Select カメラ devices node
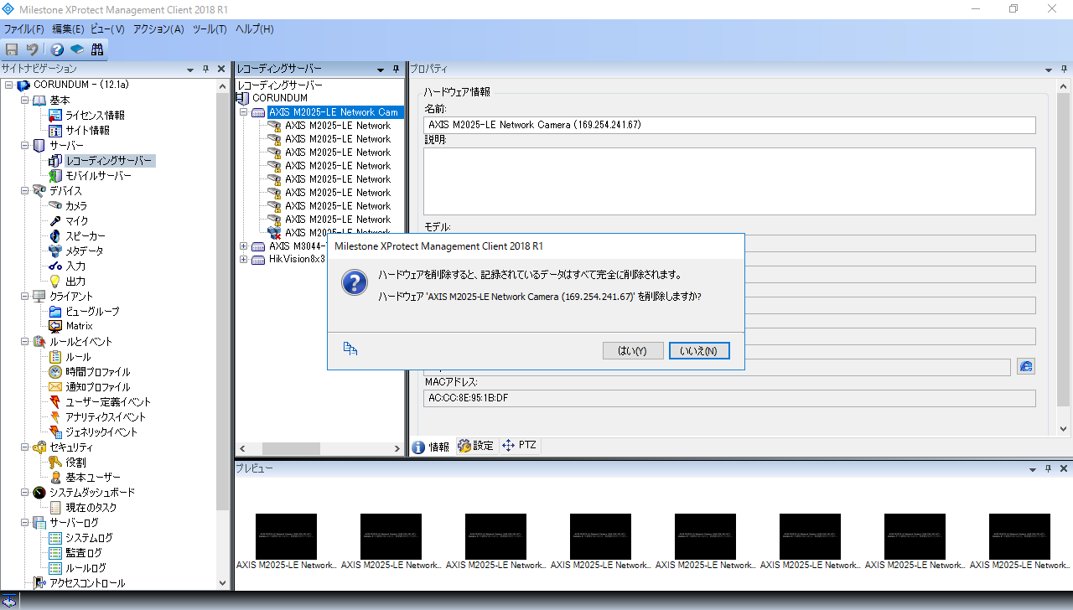The image size is (1073, 610). coord(76,206)
